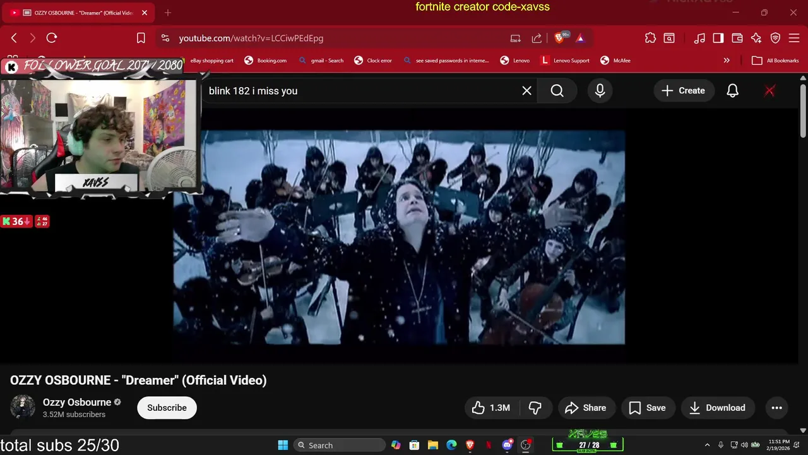This screenshot has height=455, width=808.
Task: Like the video with thumbs up 1.3M
Action: coord(490,408)
